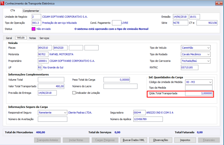Open the Responsável Seguro dropdown
This screenshot has width=224, height=145.
(52, 113)
